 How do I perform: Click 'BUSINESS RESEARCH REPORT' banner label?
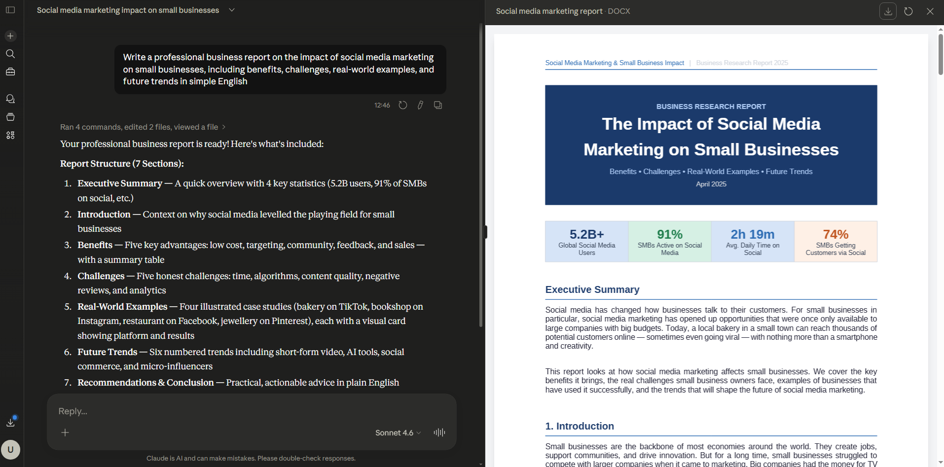(x=711, y=107)
